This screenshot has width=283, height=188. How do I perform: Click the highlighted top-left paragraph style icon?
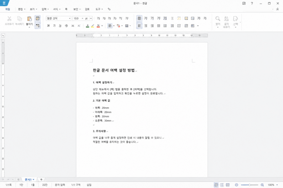tap(139, 18)
